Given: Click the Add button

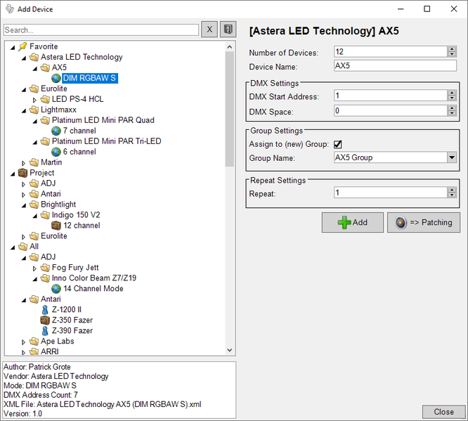Looking at the screenshot, I should click(353, 222).
